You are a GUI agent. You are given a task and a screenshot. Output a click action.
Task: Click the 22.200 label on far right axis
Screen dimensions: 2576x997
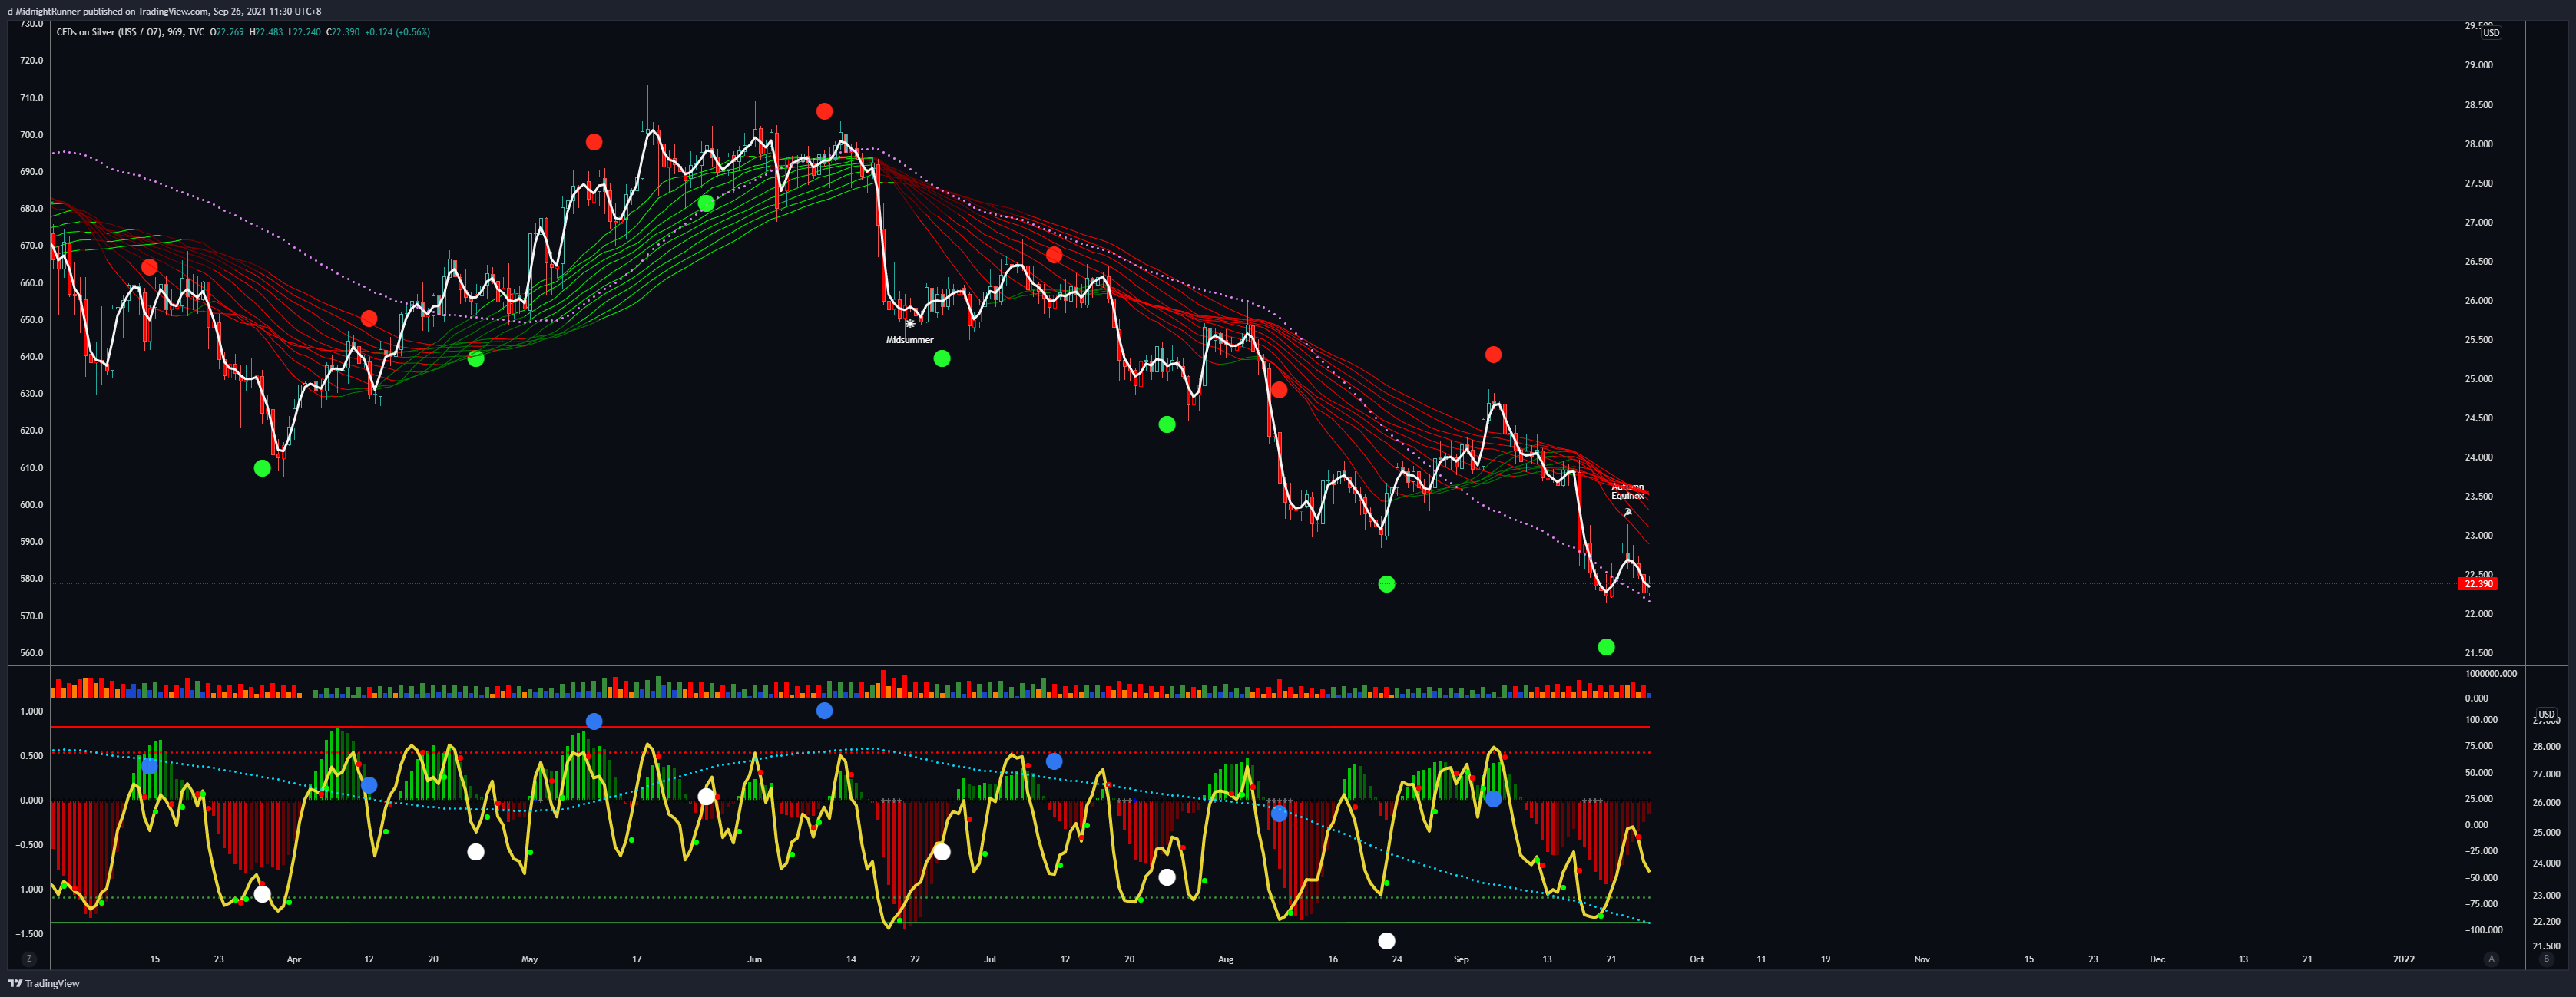click(x=2547, y=922)
